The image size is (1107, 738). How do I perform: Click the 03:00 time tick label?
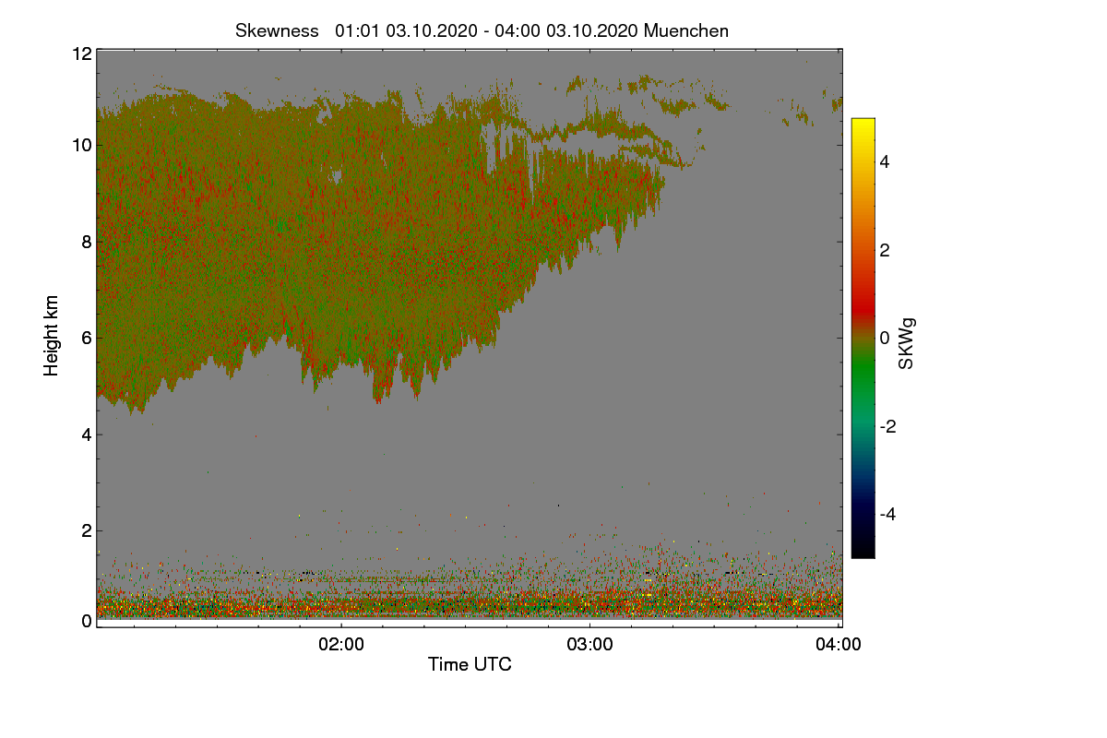coord(589,645)
